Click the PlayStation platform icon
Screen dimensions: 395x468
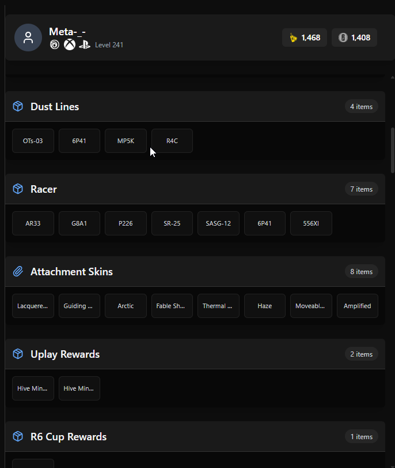[x=85, y=45]
